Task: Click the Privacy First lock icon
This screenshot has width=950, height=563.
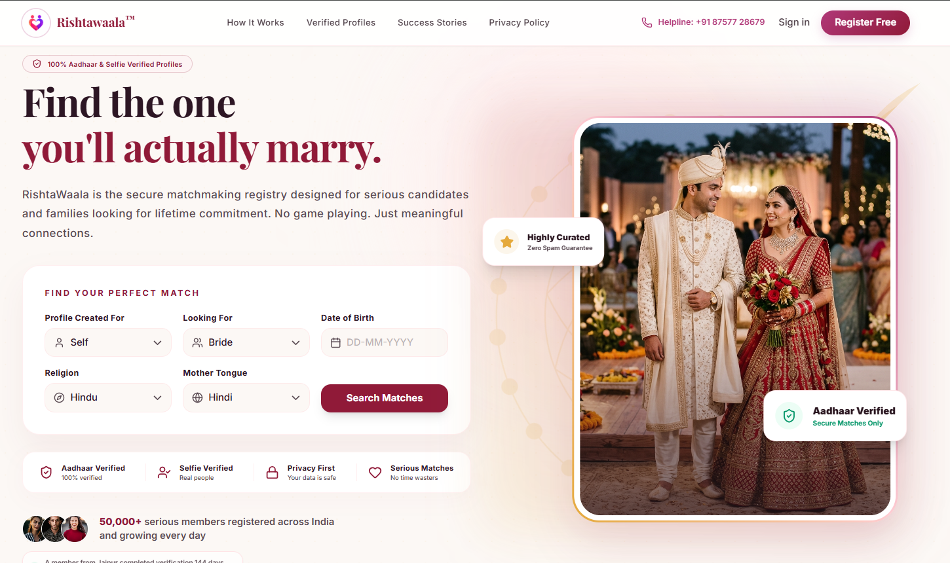Action: pos(272,473)
